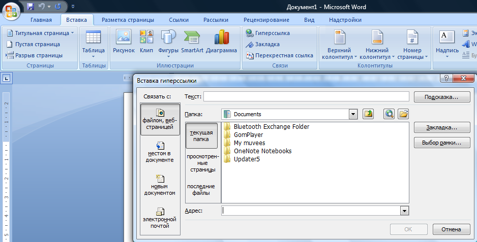The width and height of the screenshot is (477, 242).
Task: Insert a Титульная страница cover page
Action: point(40,33)
